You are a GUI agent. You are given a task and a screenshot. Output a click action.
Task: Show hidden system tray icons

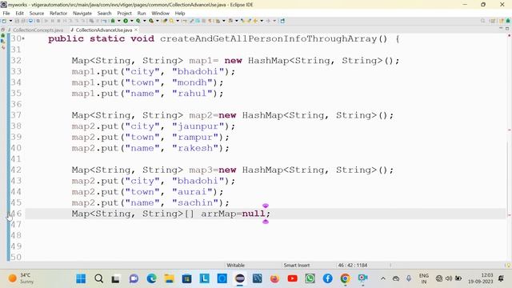click(x=383, y=278)
